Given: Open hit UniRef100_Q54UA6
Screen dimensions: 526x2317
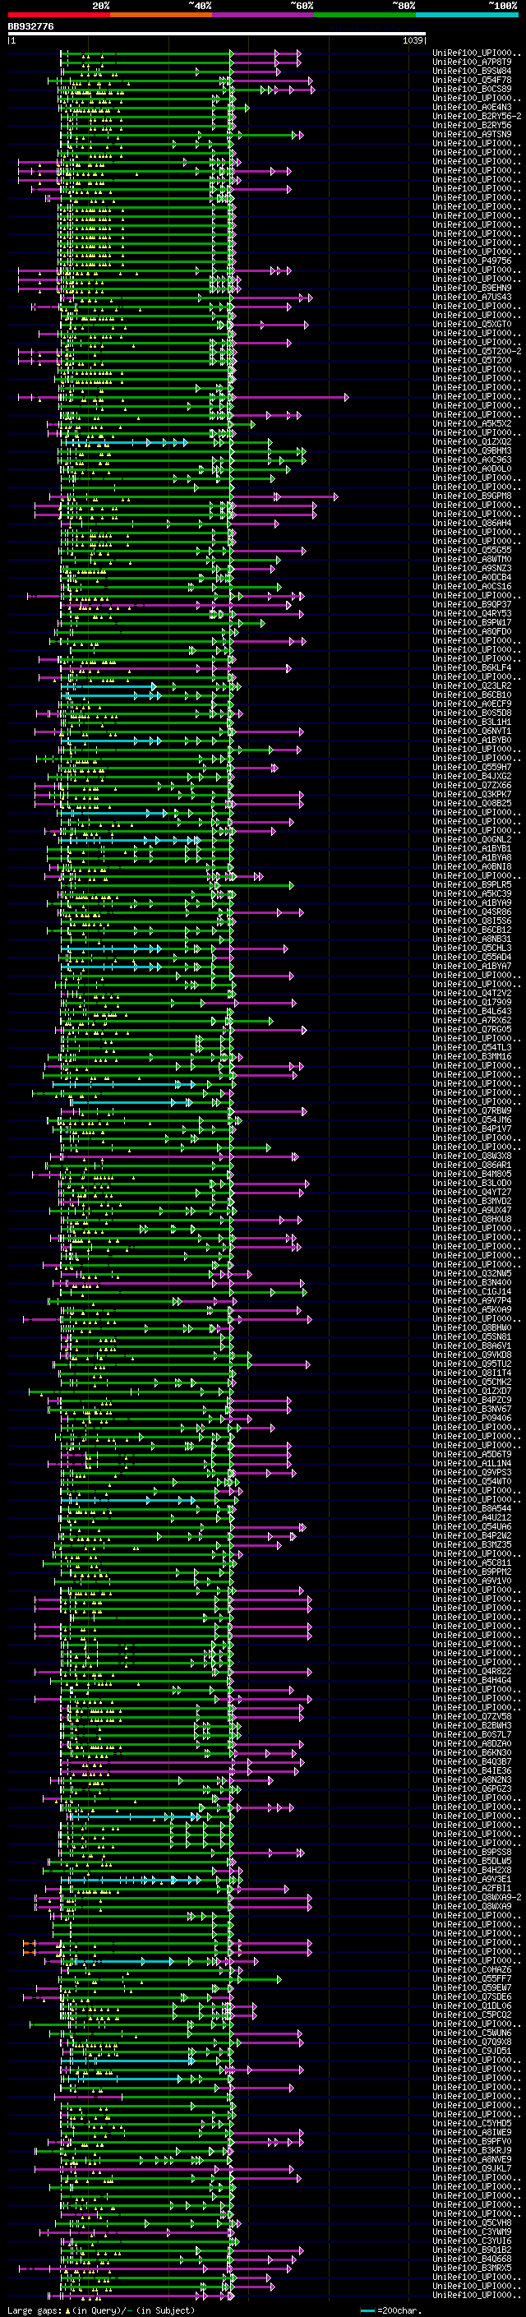Looking at the screenshot, I should 472,1526.
